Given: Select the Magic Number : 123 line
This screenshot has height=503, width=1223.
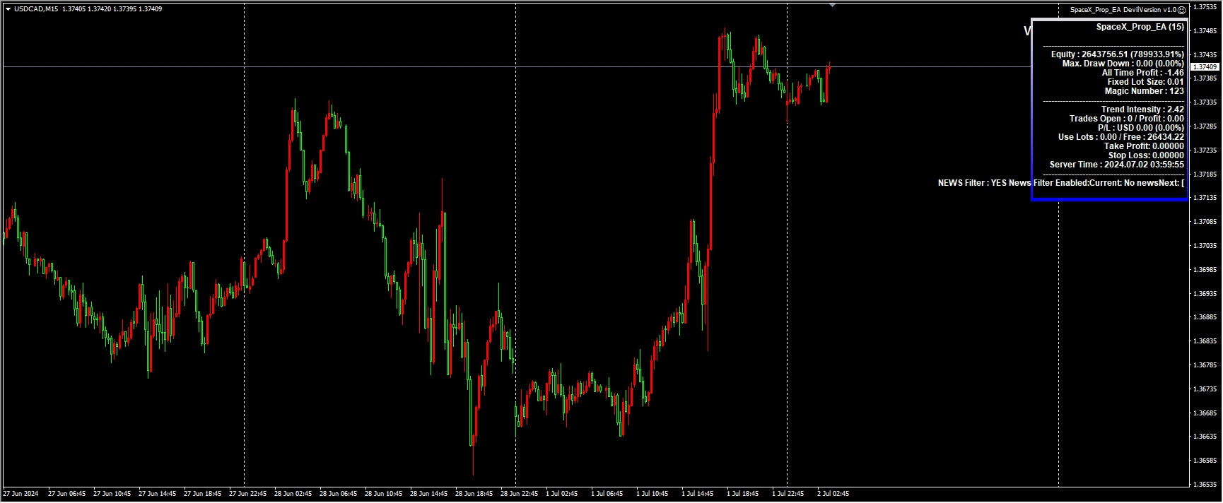Looking at the screenshot, I should click(x=1144, y=91).
